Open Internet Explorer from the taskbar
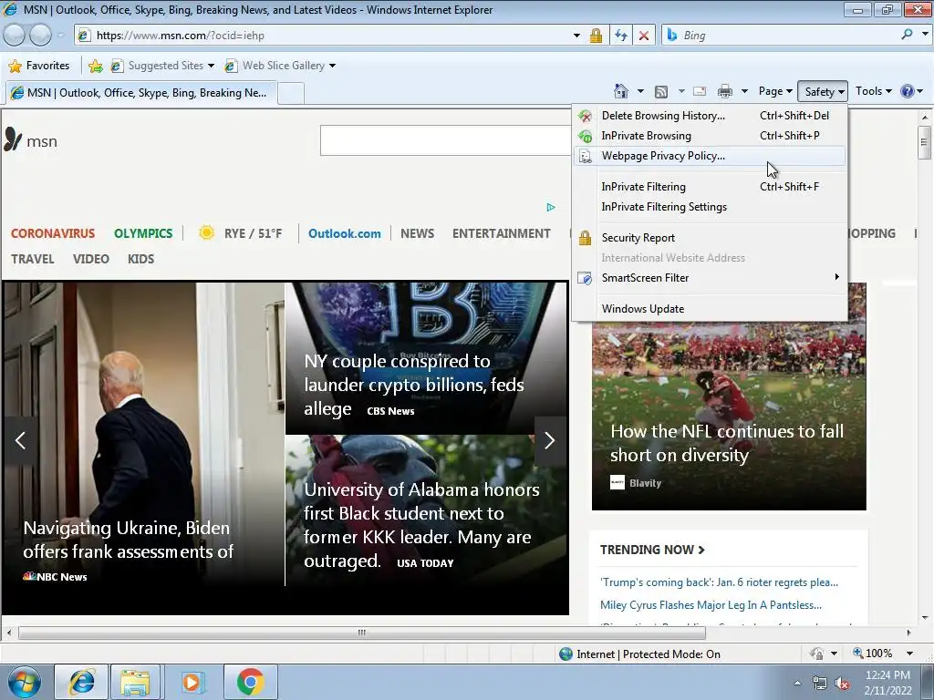 (81, 682)
